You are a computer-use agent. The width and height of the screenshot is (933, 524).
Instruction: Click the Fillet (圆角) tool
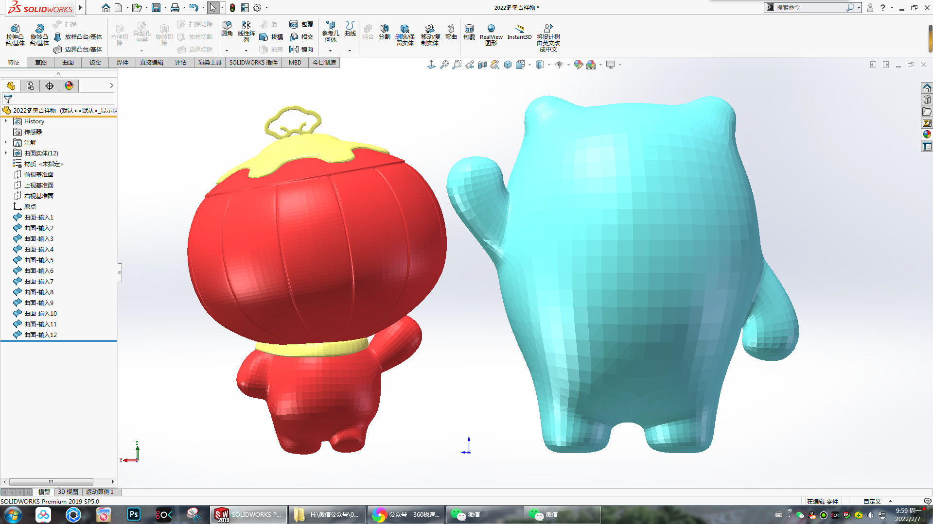227,29
